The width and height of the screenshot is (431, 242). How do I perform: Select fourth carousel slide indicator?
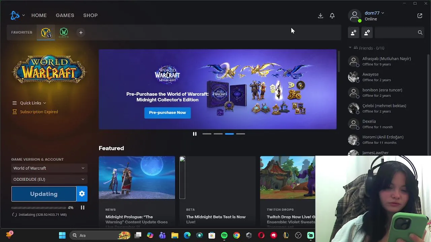coord(240,134)
